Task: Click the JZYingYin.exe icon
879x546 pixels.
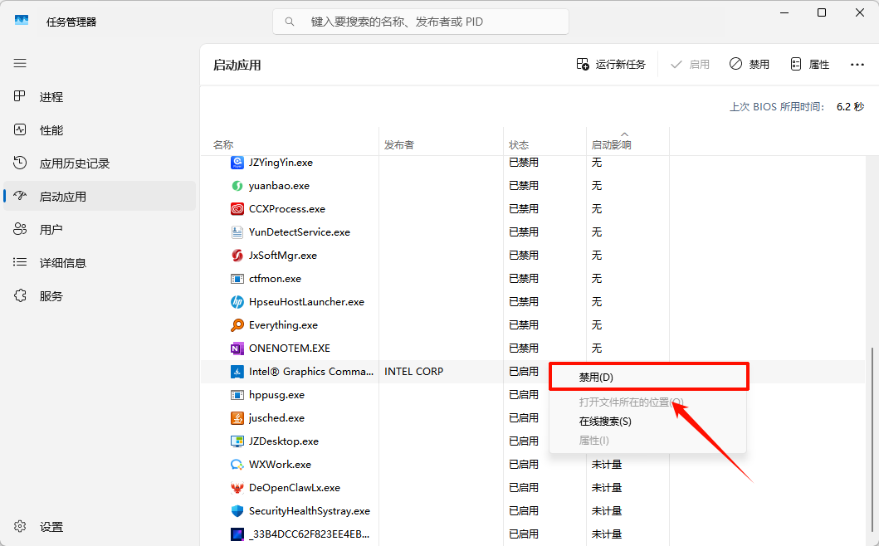Action: point(237,163)
